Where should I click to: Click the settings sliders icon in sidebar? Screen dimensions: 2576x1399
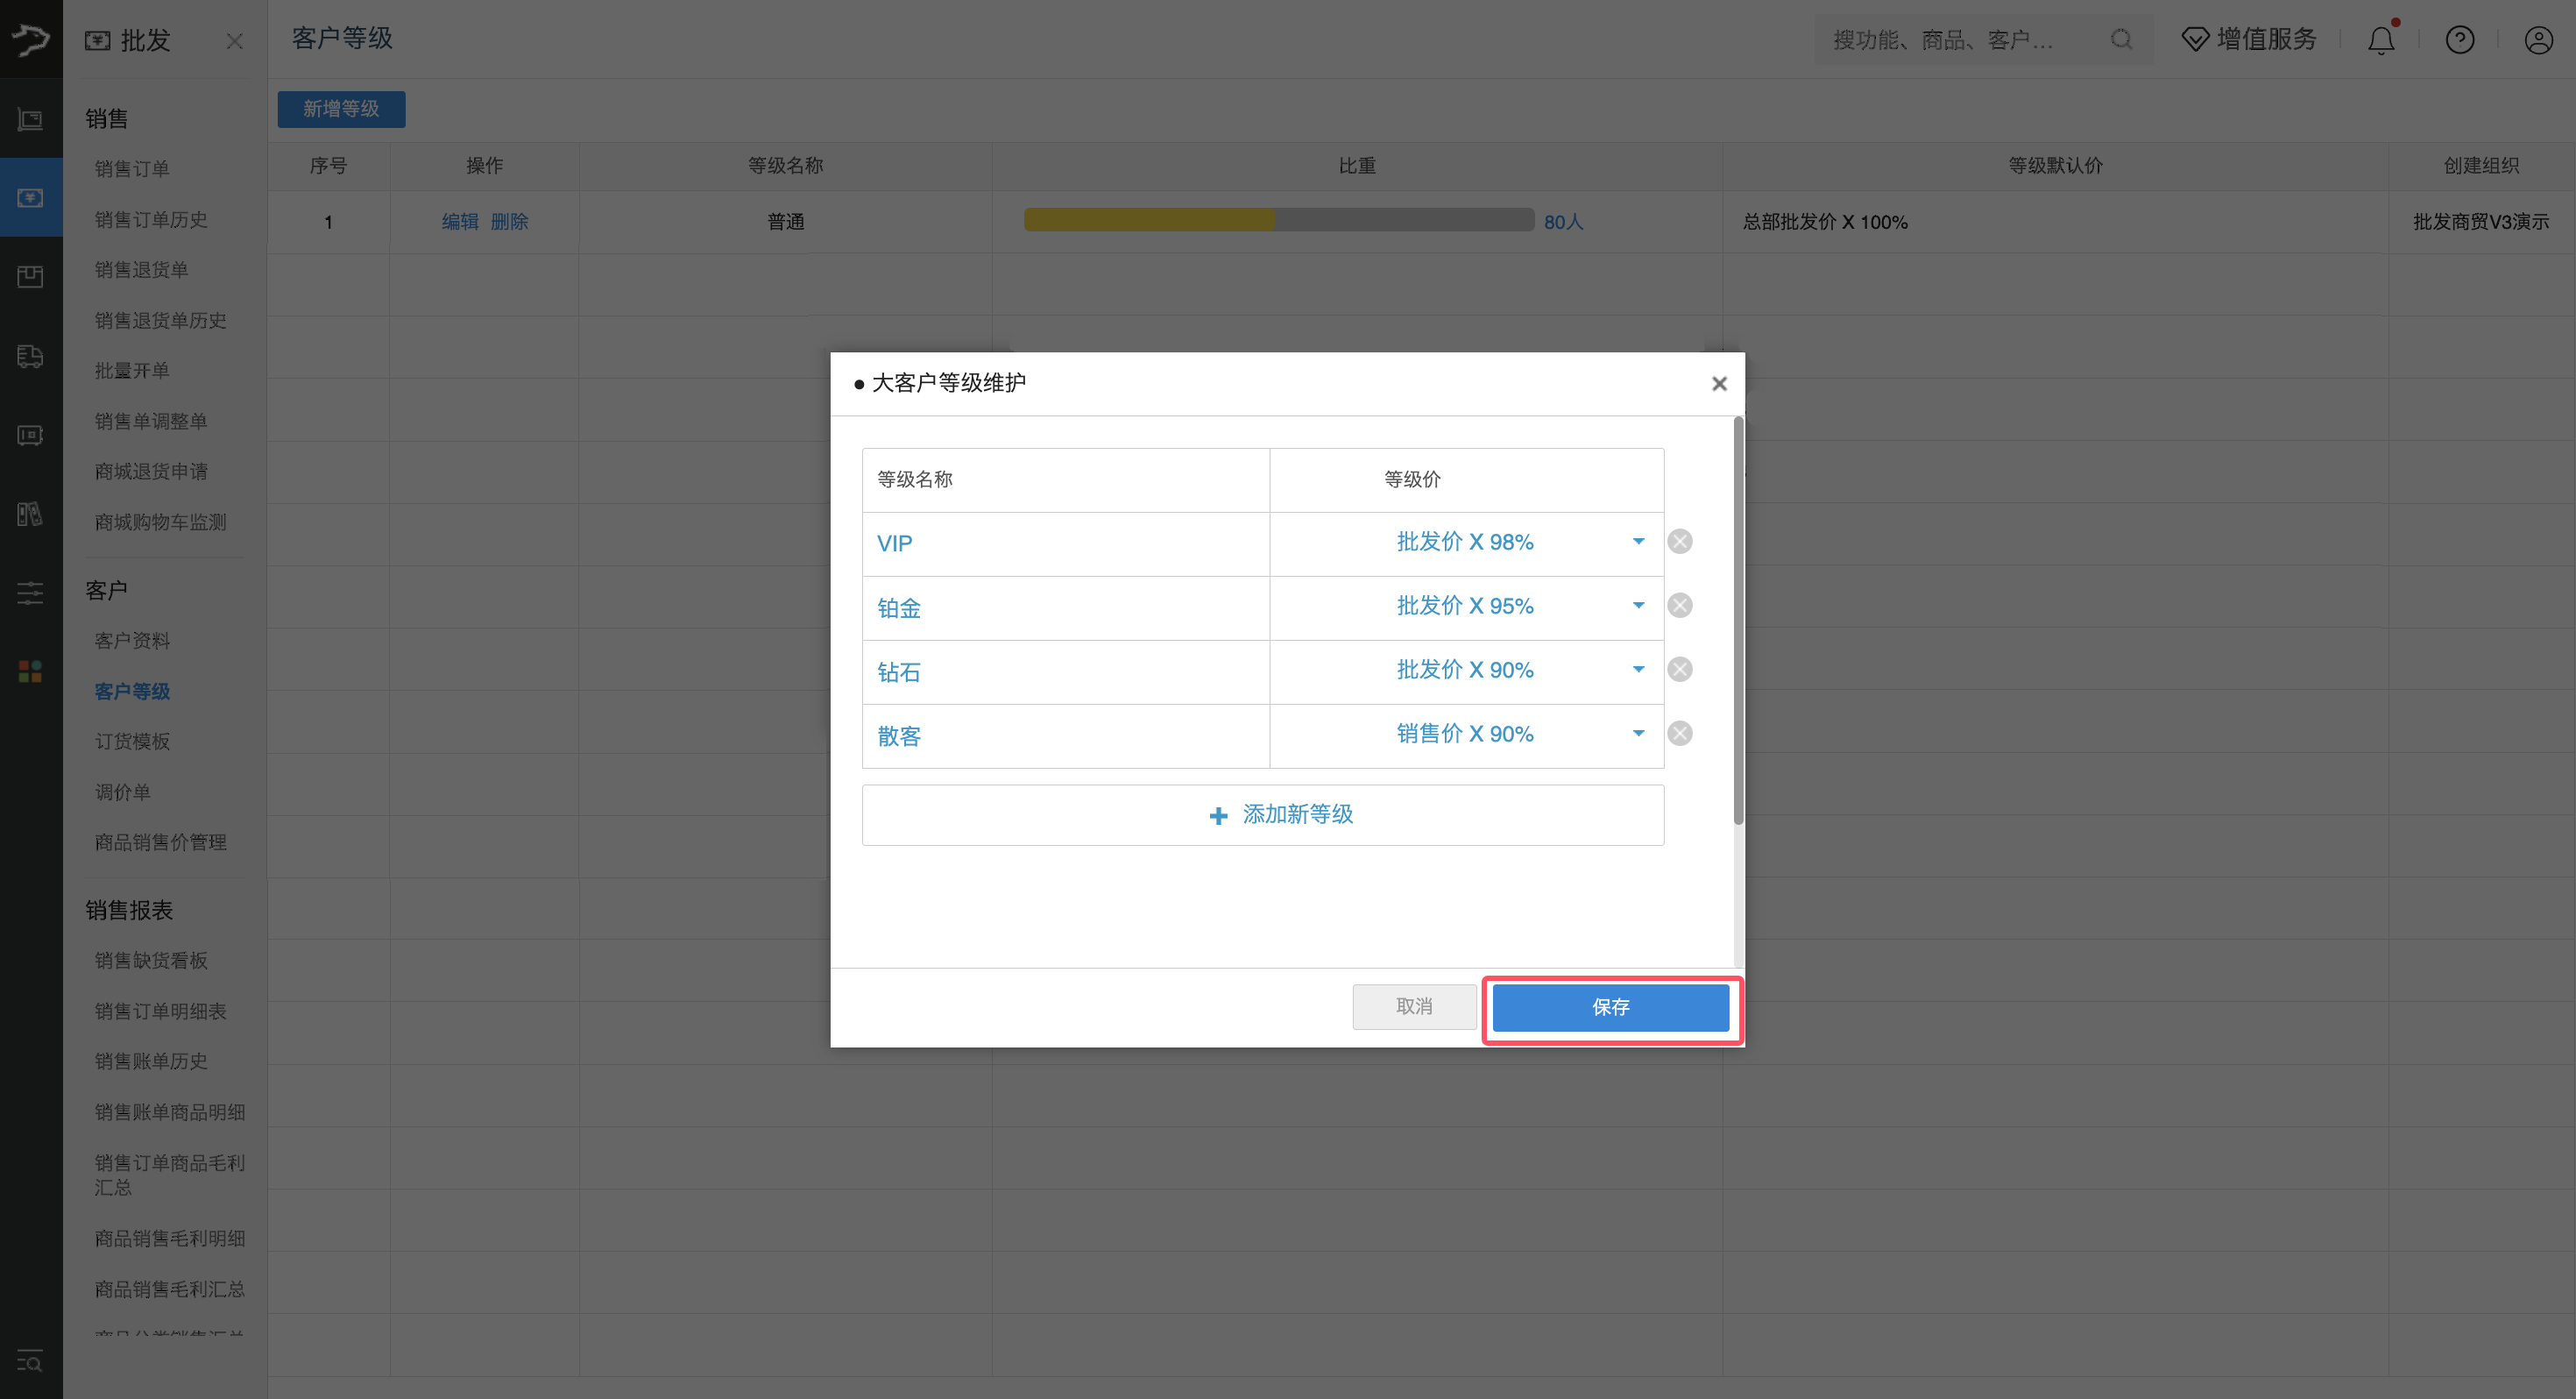tap(29, 593)
